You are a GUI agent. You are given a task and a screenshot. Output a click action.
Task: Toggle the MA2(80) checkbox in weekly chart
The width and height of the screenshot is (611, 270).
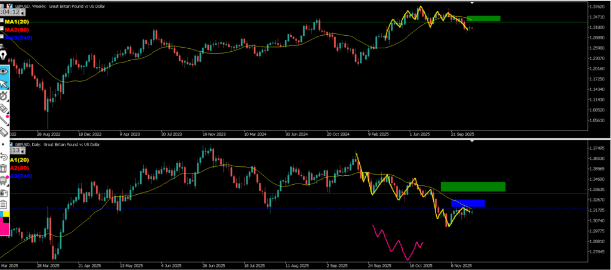coord(2,30)
